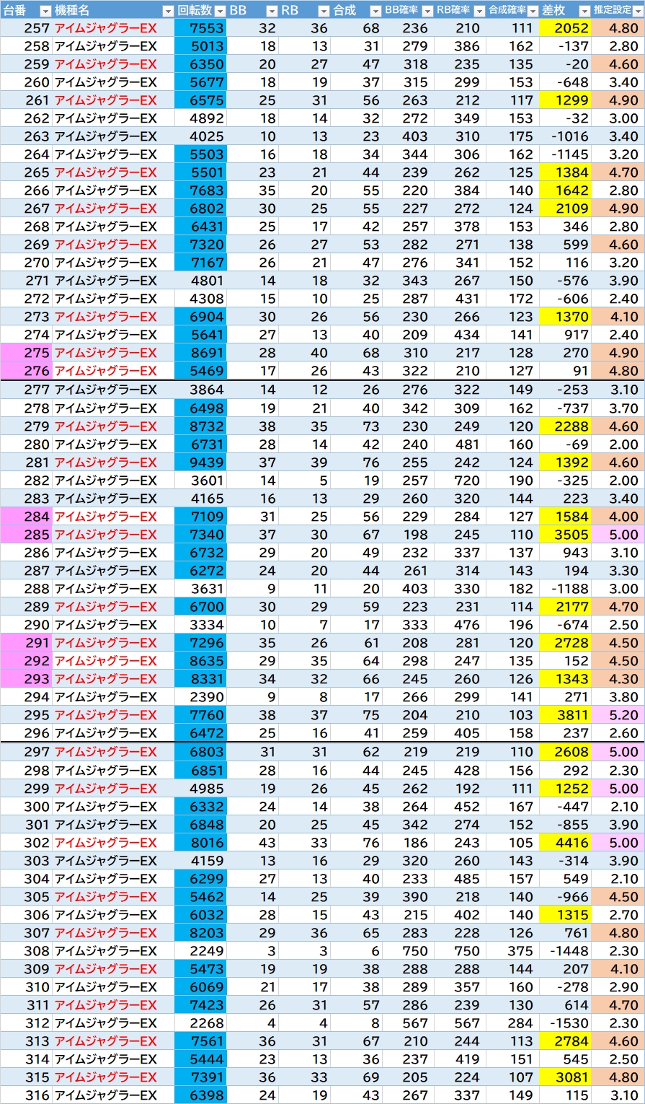Image resolution: width=645 pixels, height=1104 pixels.
Task: Click 差枚 value 943 in row 286
Action: point(564,553)
